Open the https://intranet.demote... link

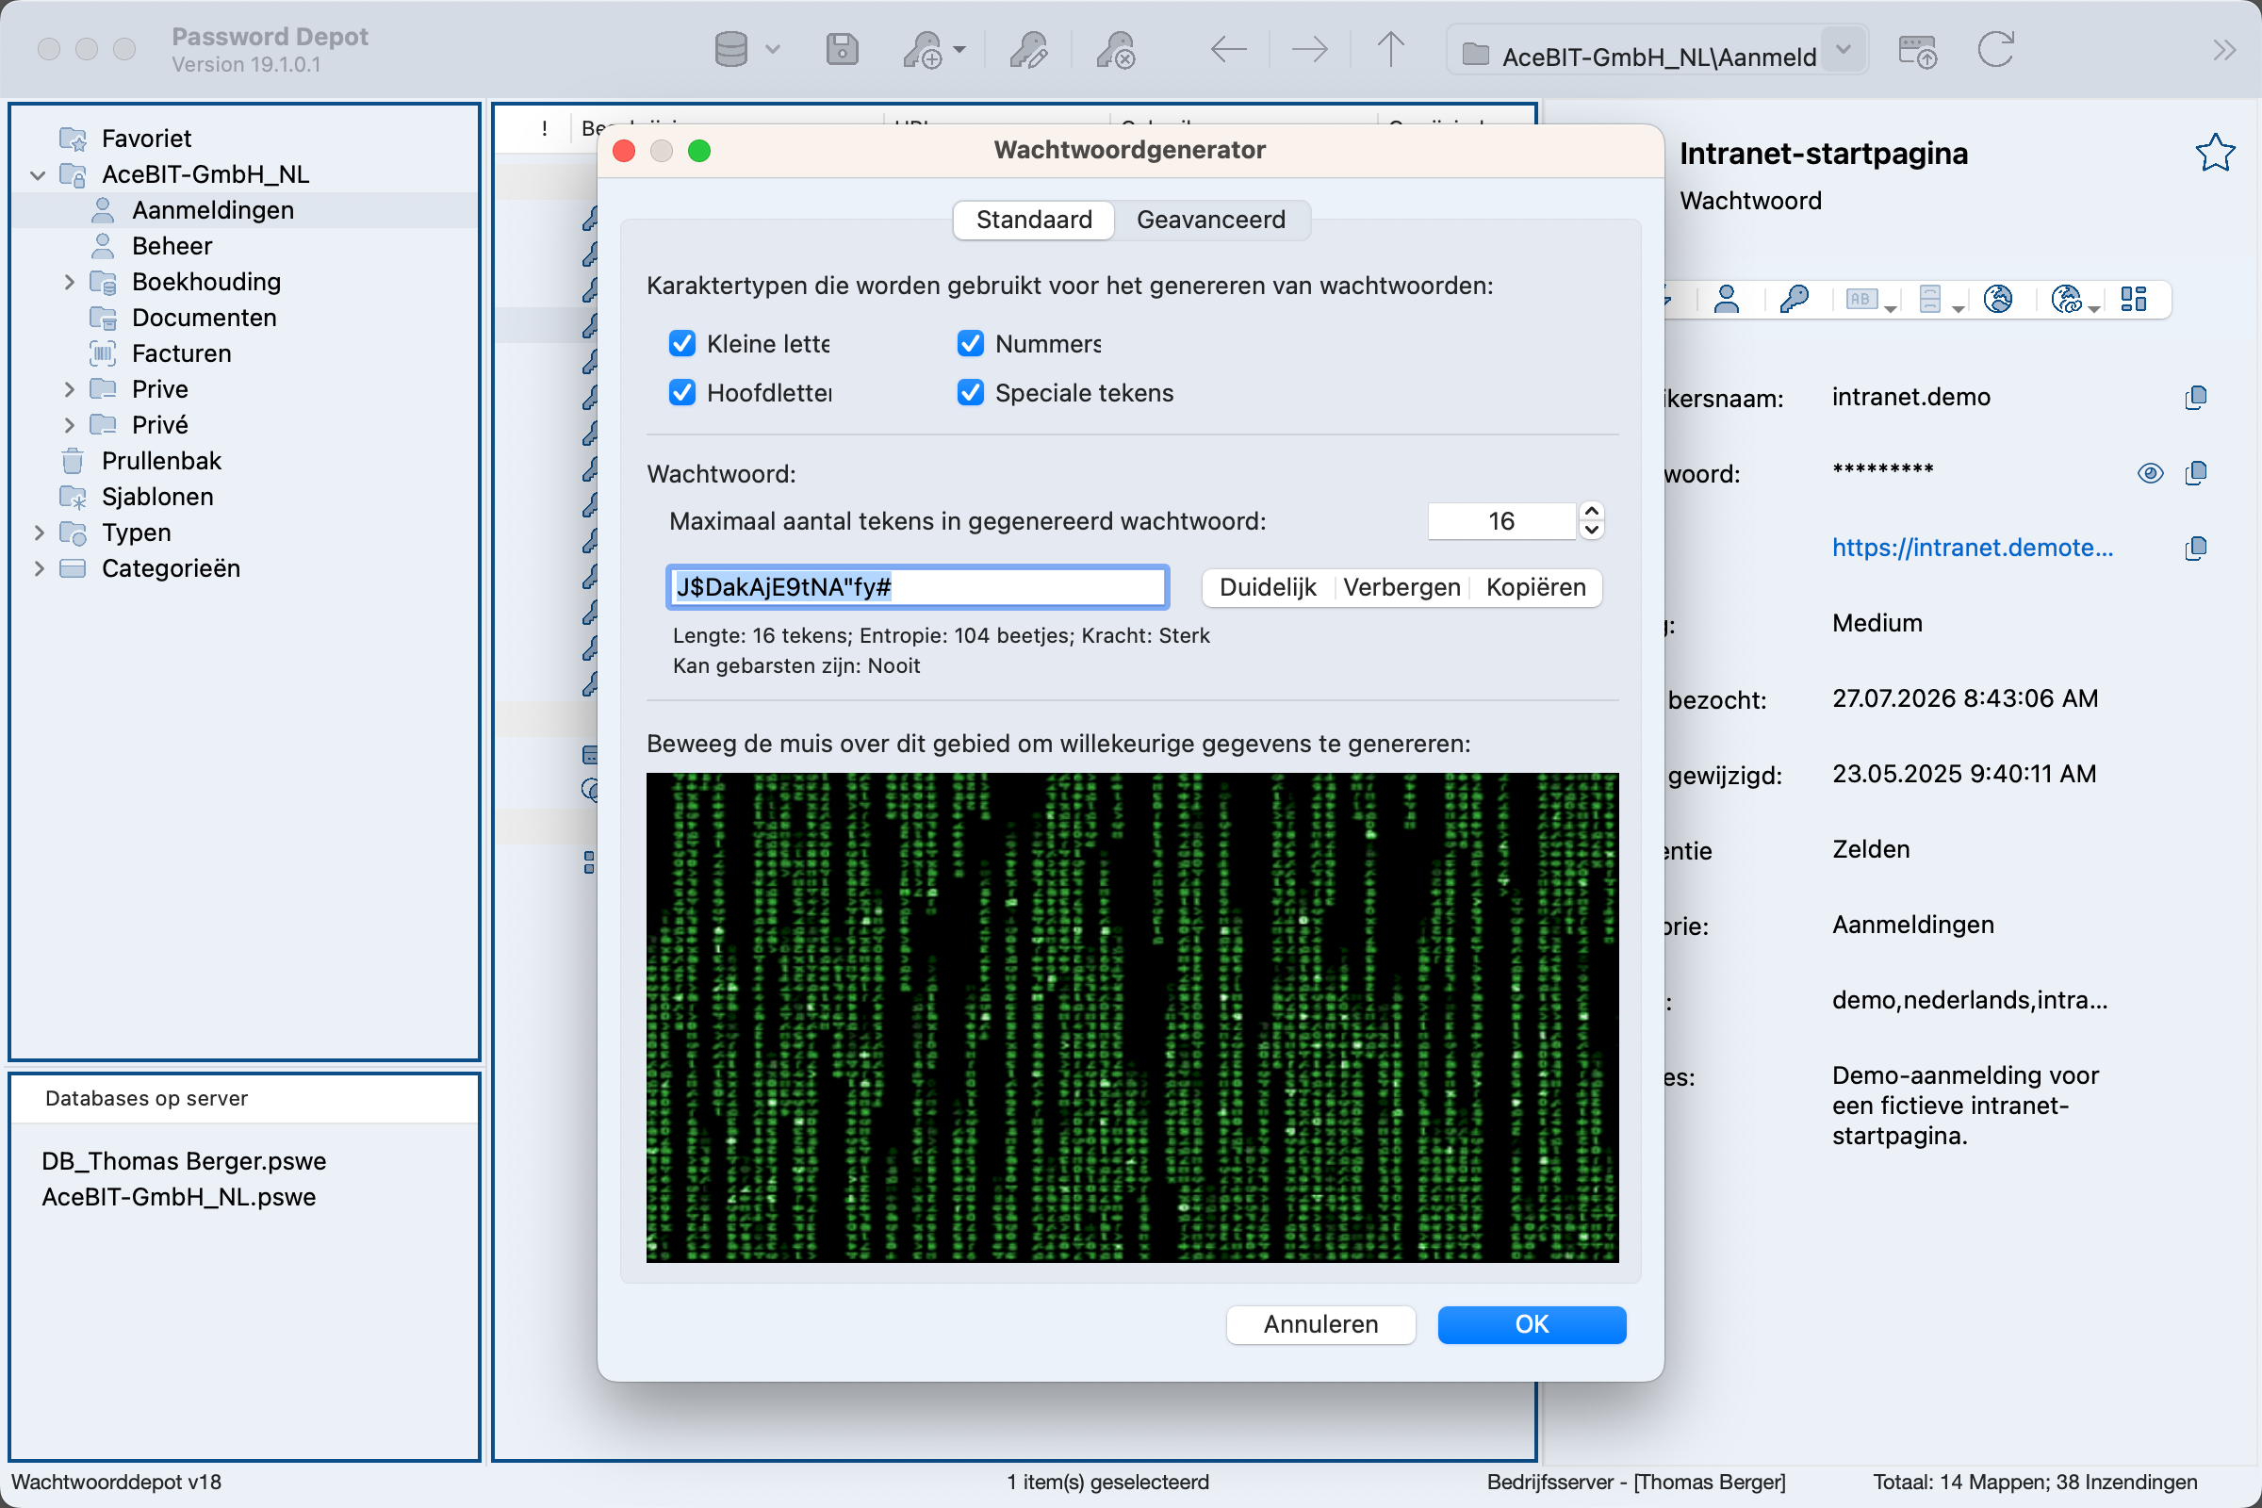(1972, 548)
